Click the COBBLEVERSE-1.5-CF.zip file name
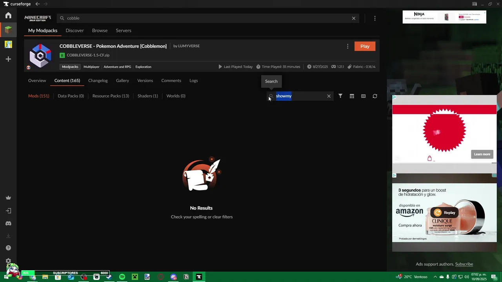The height and width of the screenshot is (282, 502). (88, 55)
